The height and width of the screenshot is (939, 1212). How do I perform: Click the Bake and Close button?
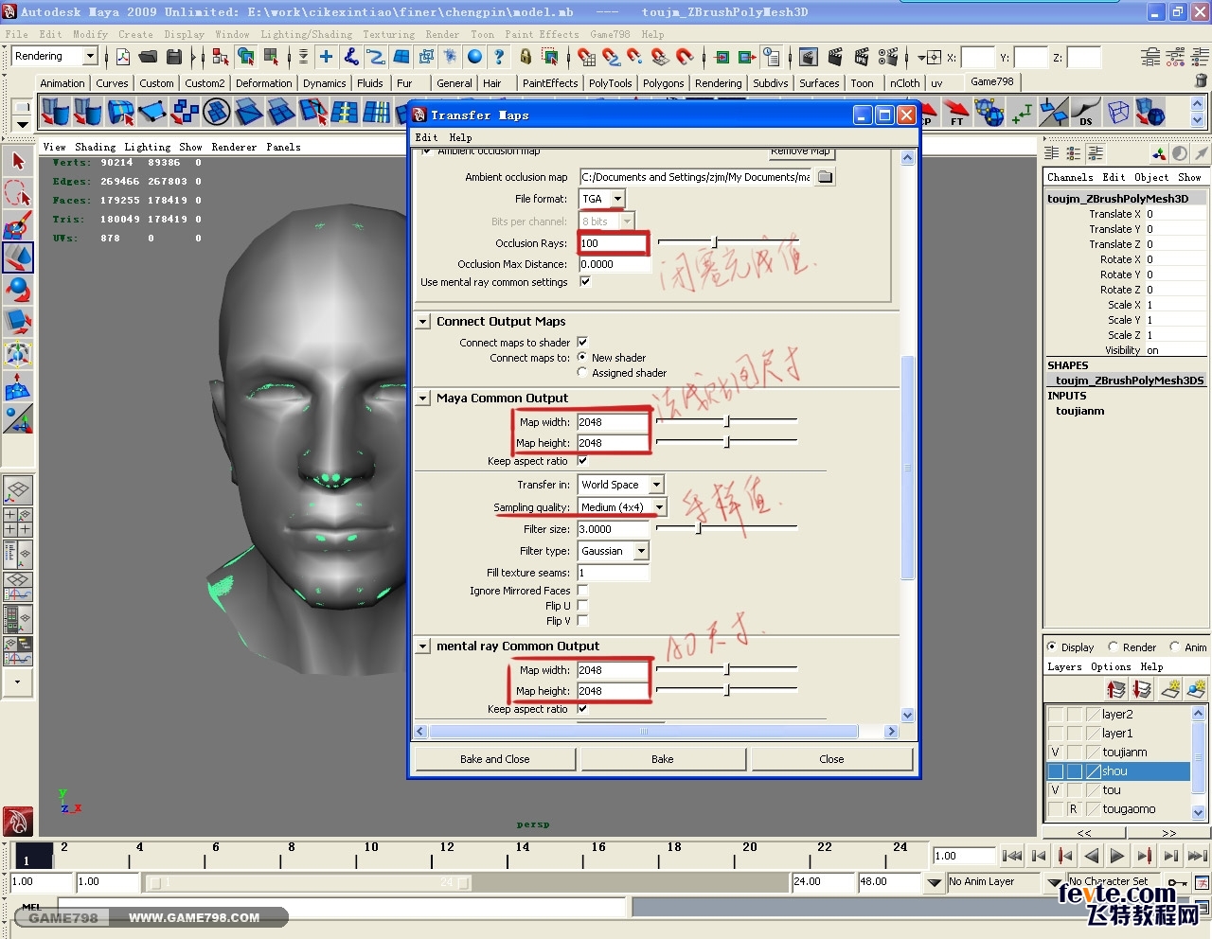pos(494,759)
